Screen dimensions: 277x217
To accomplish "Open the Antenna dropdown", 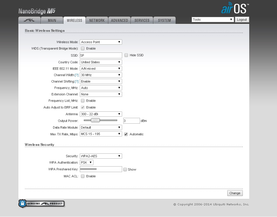I will (101, 114).
